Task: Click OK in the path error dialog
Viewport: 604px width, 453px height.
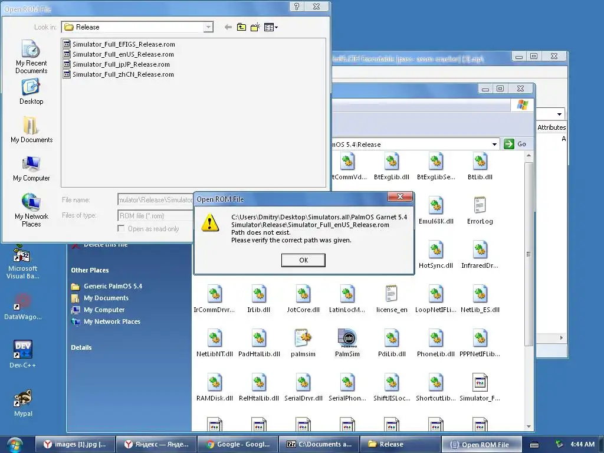Action: click(x=303, y=260)
